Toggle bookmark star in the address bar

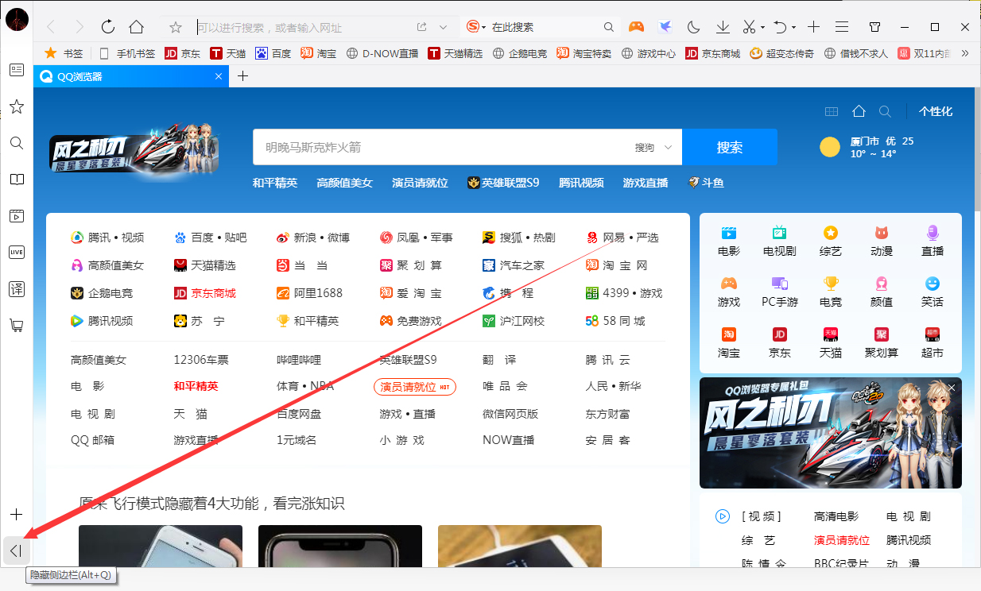tap(175, 26)
